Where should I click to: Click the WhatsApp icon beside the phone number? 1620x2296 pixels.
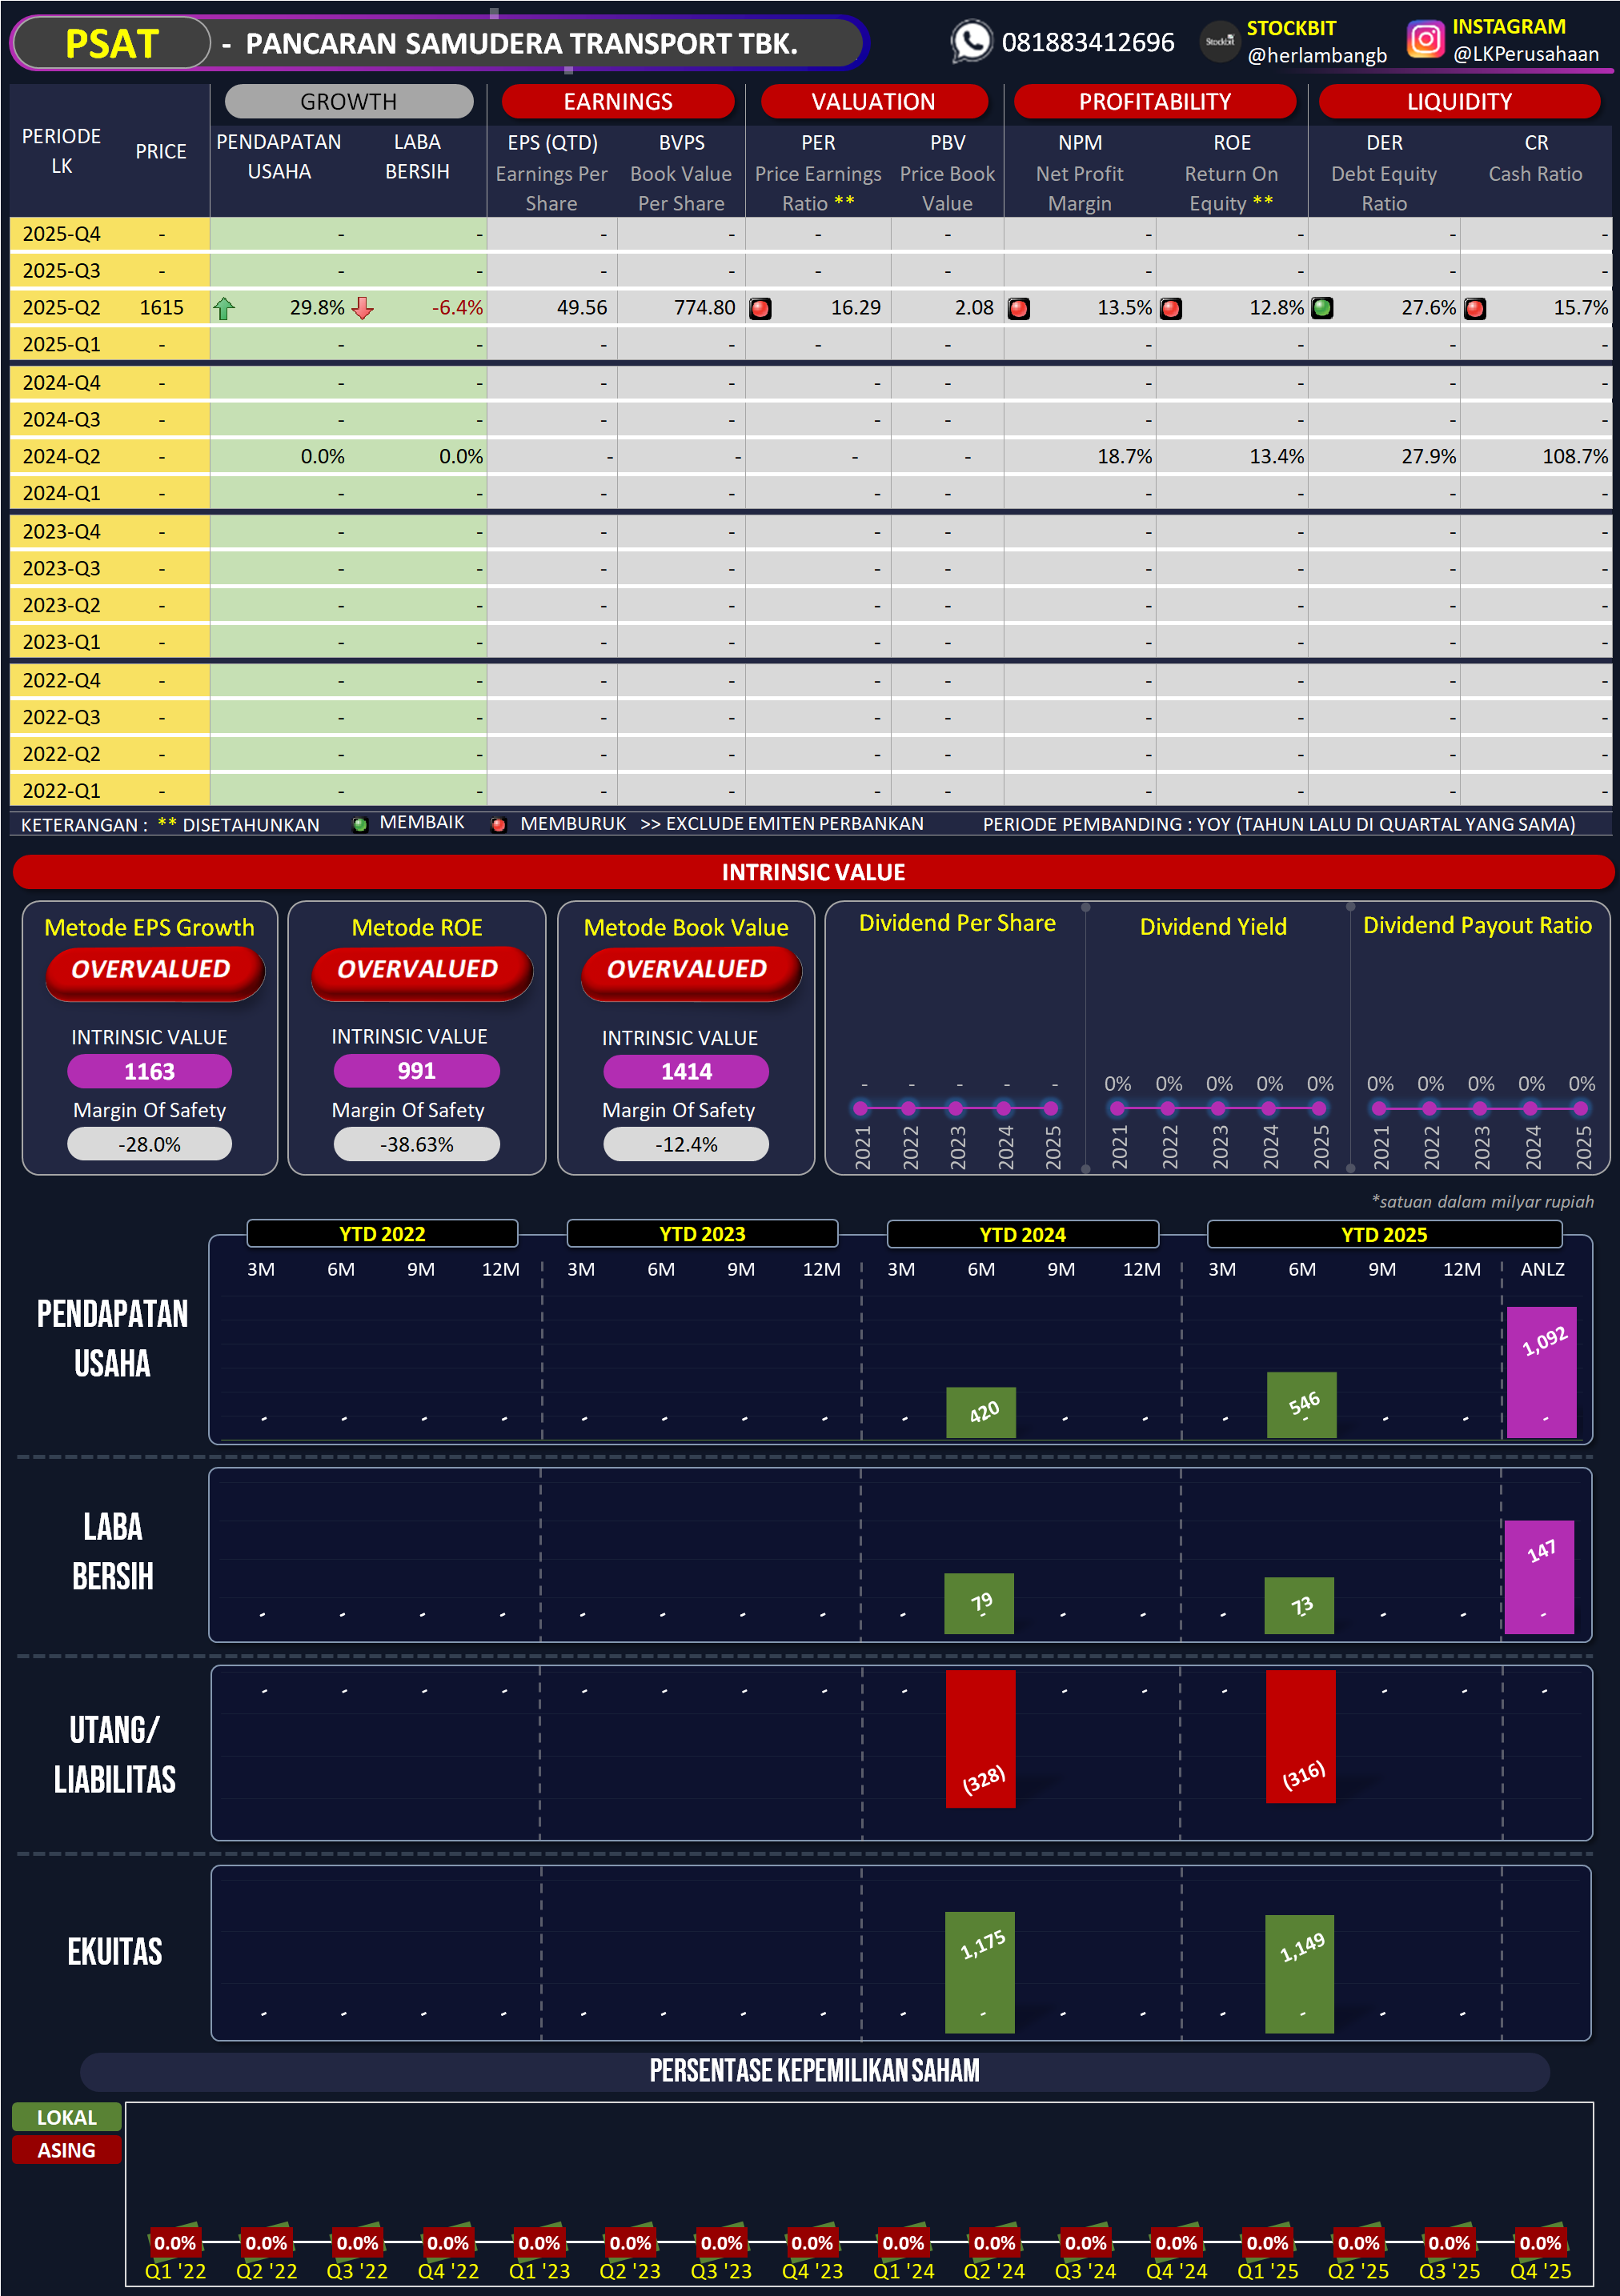click(971, 42)
